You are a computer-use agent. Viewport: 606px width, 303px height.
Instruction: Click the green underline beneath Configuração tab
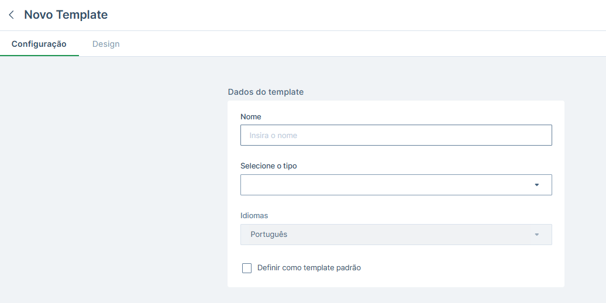[x=39, y=56]
